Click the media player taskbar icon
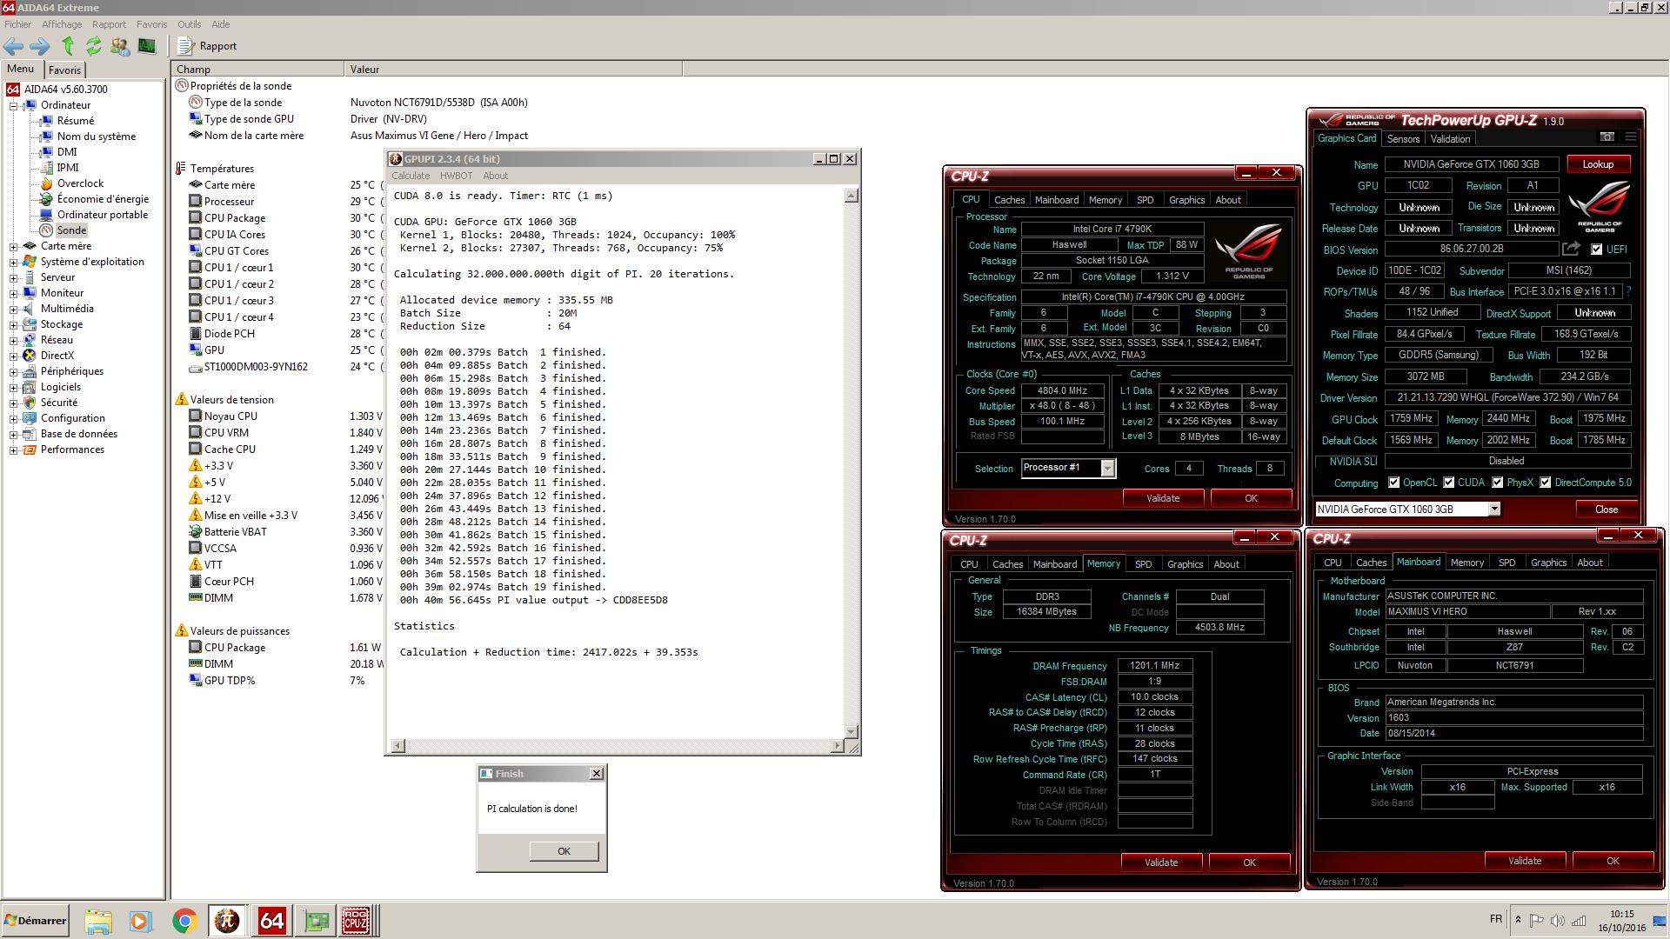1670x939 pixels. 140,921
